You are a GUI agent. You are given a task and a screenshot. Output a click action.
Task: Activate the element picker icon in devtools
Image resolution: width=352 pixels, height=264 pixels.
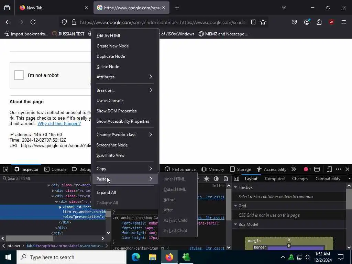pos(5,169)
